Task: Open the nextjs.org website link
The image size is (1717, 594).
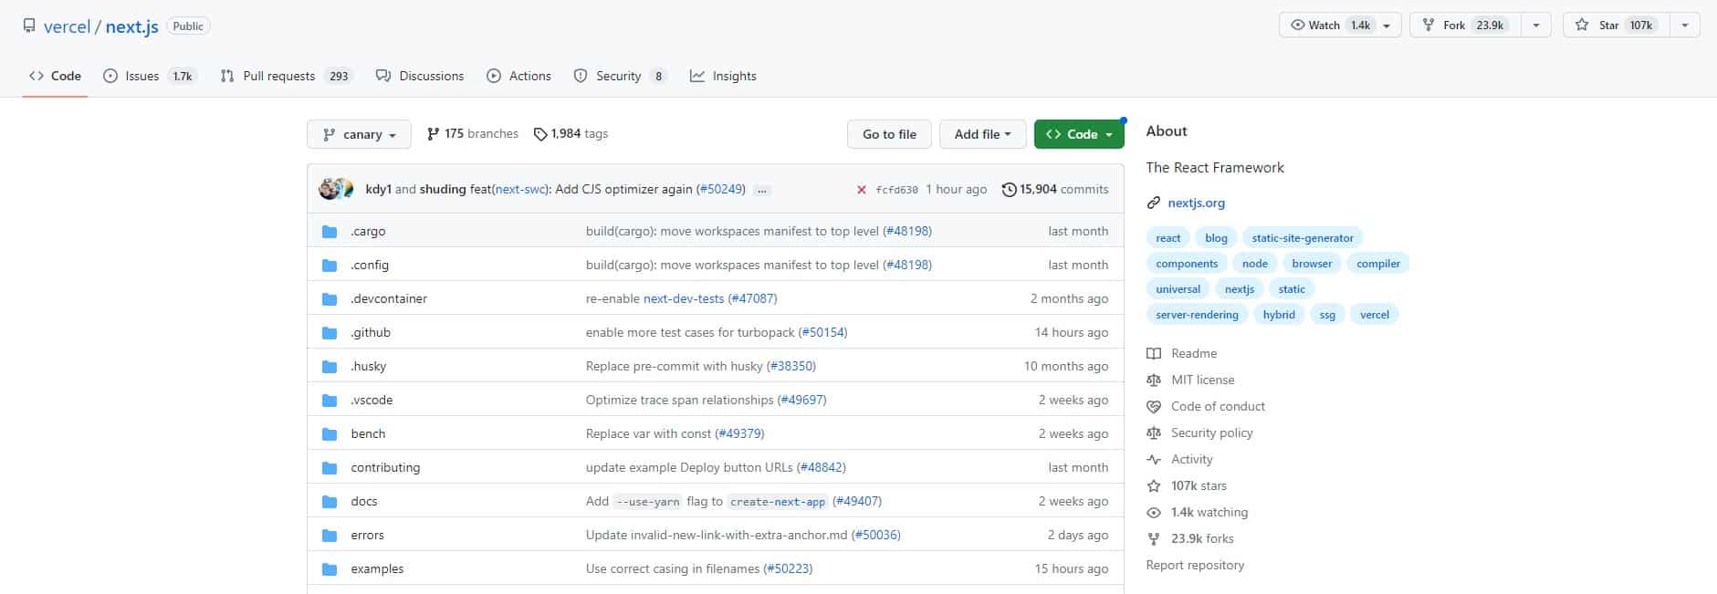Action: click(1196, 203)
